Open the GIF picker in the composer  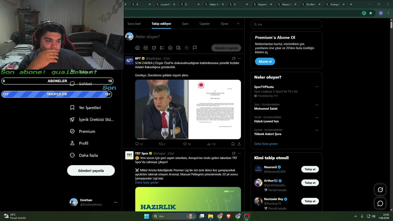[x=146, y=48]
